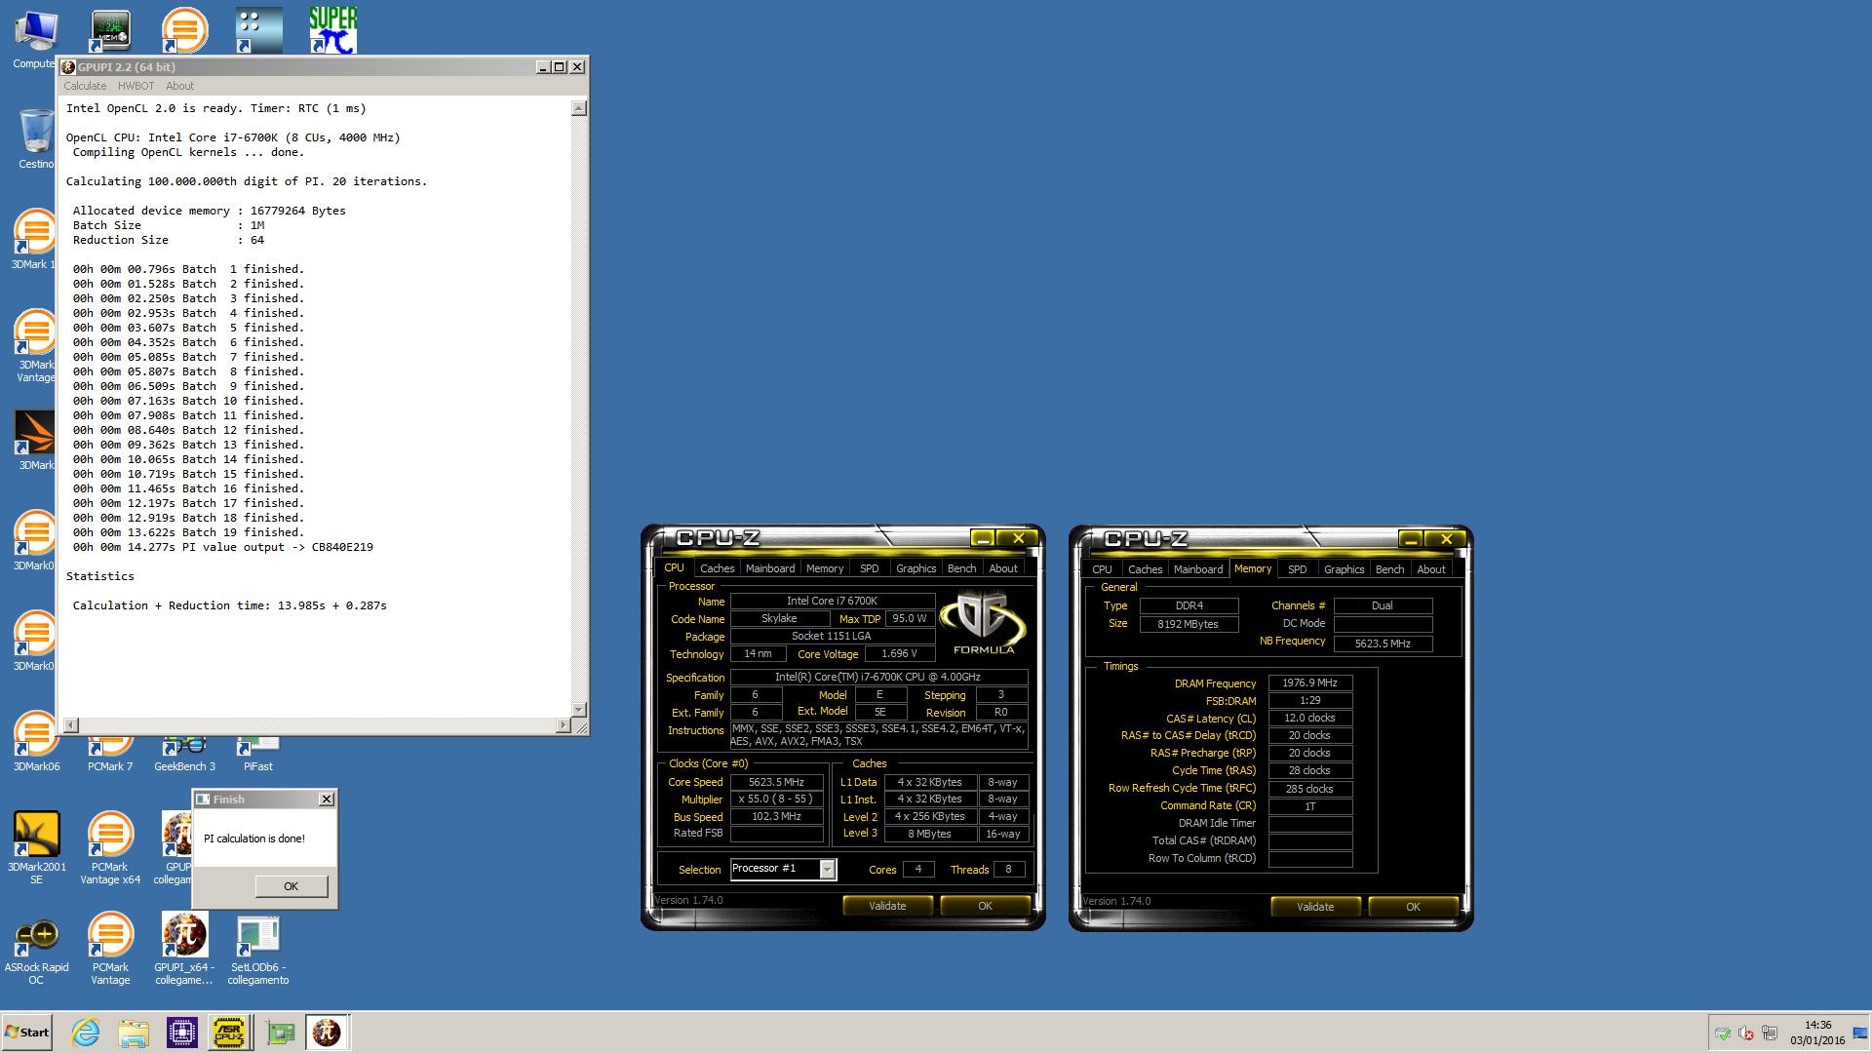Switch to ASR CPU-Z taskbar button
The width and height of the screenshot is (1872, 1053).
(230, 1033)
